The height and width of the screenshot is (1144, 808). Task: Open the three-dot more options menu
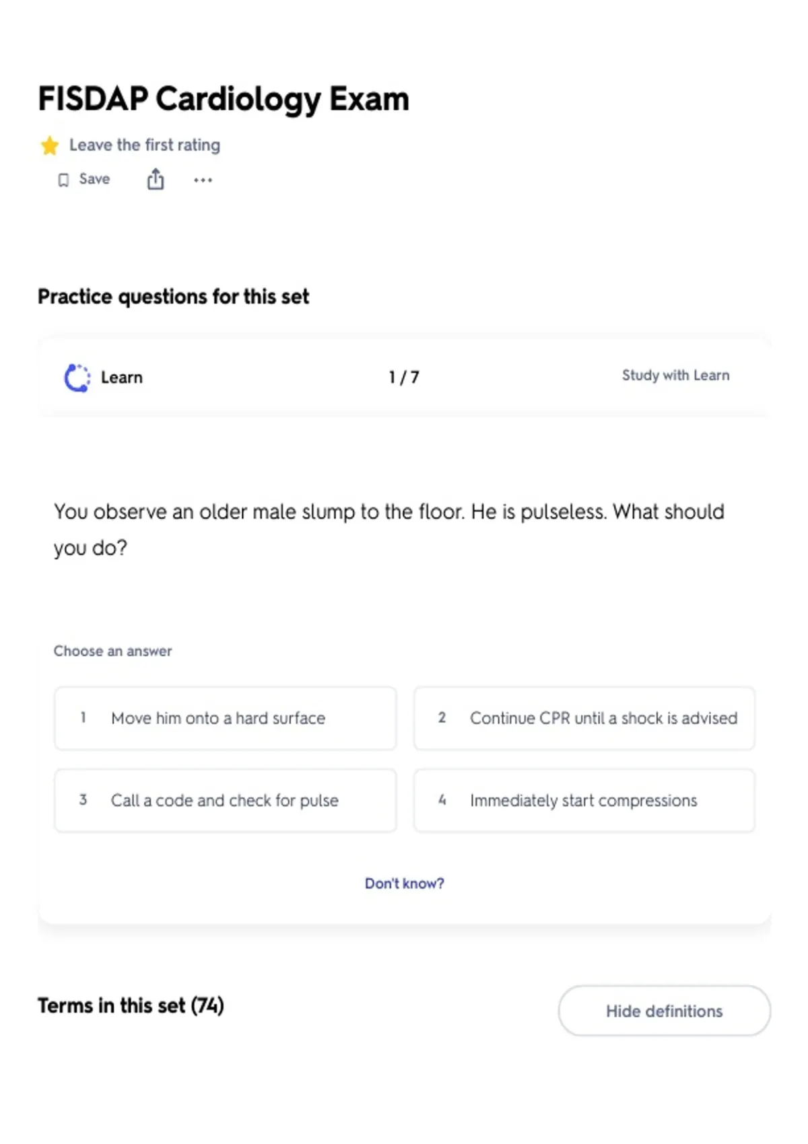(x=203, y=180)
